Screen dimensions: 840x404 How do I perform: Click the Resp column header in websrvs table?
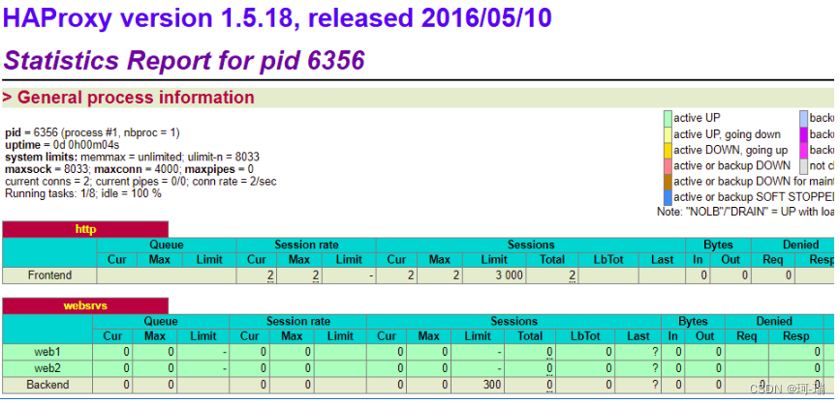(796, 336)
